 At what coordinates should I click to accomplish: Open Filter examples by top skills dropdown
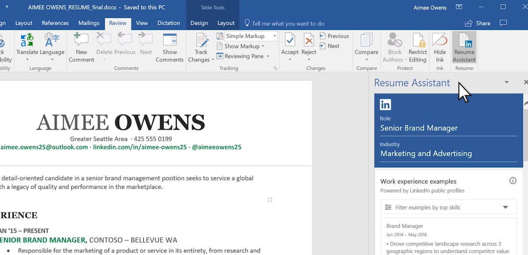(448, 207)
